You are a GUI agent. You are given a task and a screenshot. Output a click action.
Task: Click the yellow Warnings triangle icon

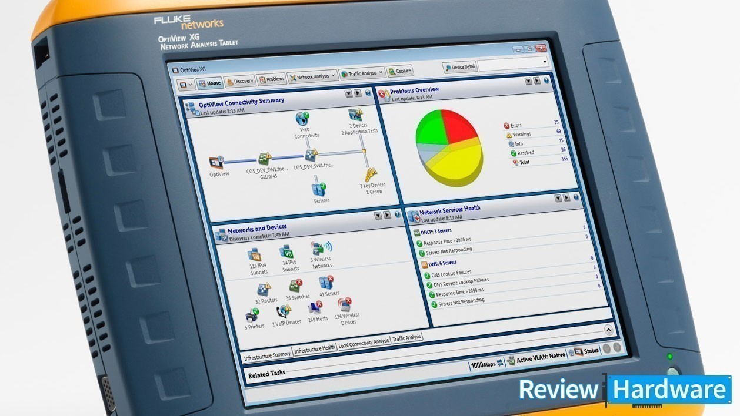point(509,135)
